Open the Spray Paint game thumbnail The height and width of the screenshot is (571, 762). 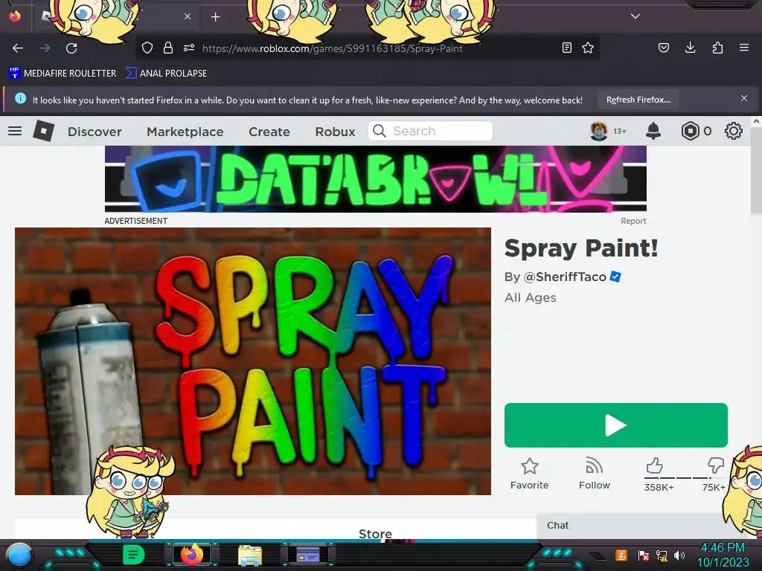click(253, 361)
